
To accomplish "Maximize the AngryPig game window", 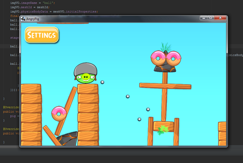I will tap(211, 18).
